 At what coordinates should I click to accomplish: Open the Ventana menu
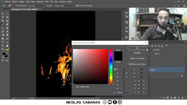click(x=62, y=2)
